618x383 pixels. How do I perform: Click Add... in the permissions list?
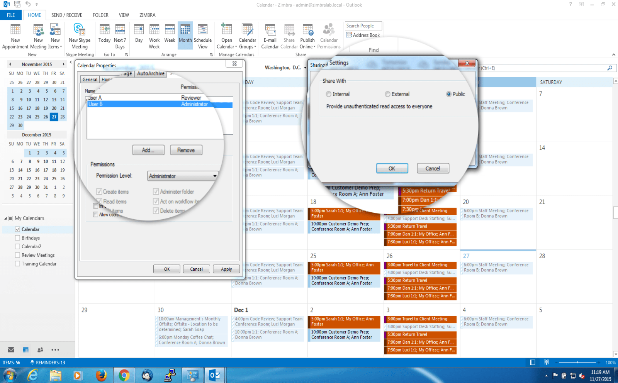click(148, 150)
